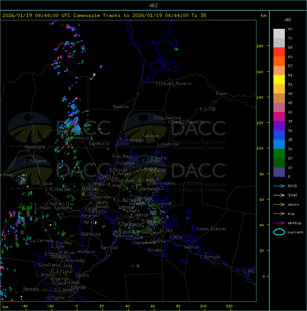
Task: Click the Zapata map label
Action: 82,275
